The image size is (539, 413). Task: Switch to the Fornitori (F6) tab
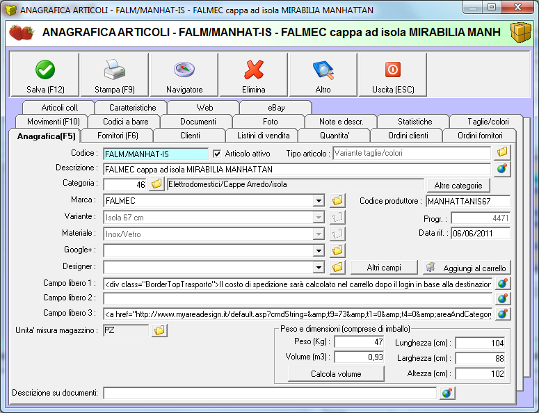pyautogui.click(x=118, y=136)
